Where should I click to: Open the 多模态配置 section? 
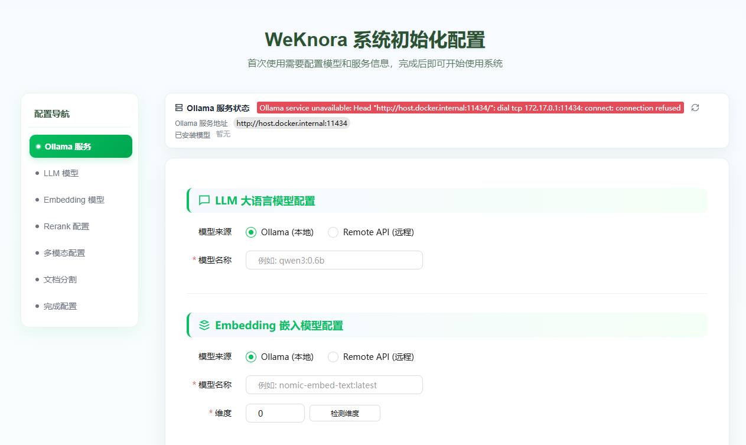[64, 252]
